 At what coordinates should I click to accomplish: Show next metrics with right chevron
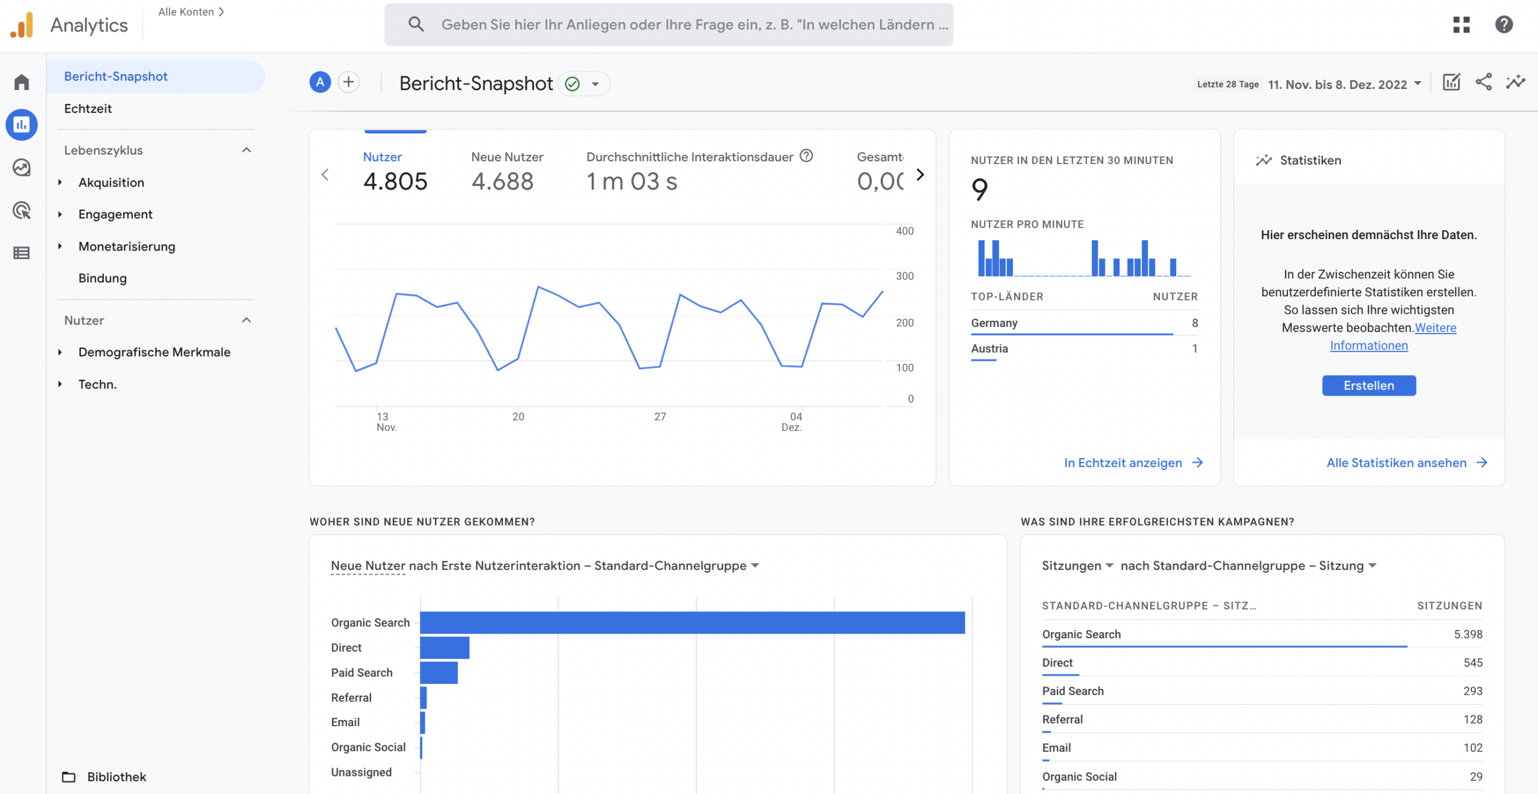coord(920,175)
